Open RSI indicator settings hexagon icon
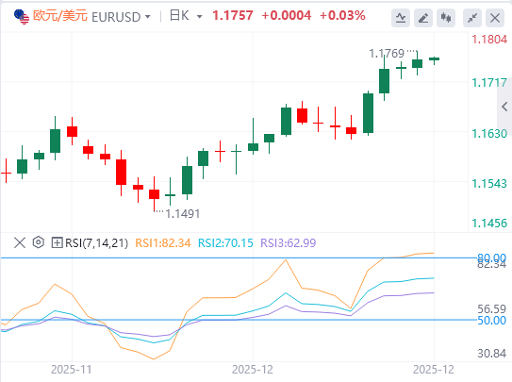The image size is (512, 382). pos(39,242)
